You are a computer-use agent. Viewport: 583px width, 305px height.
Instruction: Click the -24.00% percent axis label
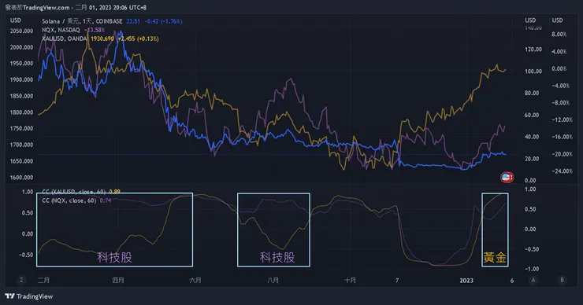pos(563,171)
